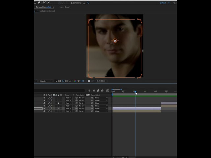Screen dimensions: 211x158
Task: Disable the adjustment layer switch on third layer
Action: pos(59,103)
